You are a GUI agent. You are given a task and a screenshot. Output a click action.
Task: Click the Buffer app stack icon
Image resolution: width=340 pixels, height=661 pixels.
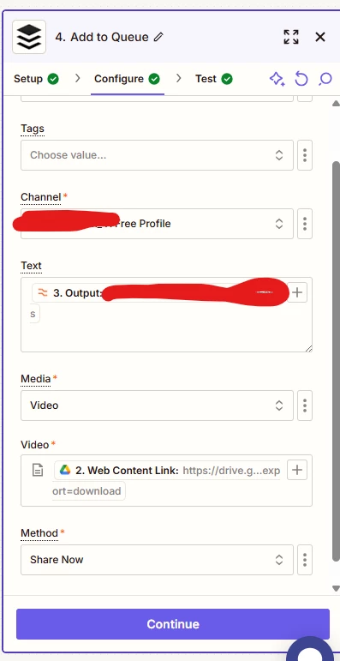[29, 37]
